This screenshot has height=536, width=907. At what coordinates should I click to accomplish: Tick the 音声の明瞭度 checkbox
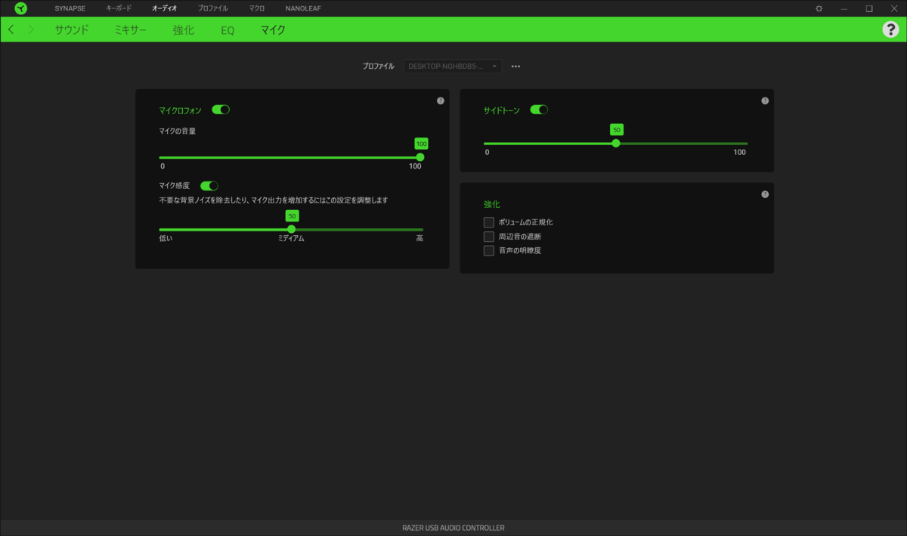[x=489, y=250]
